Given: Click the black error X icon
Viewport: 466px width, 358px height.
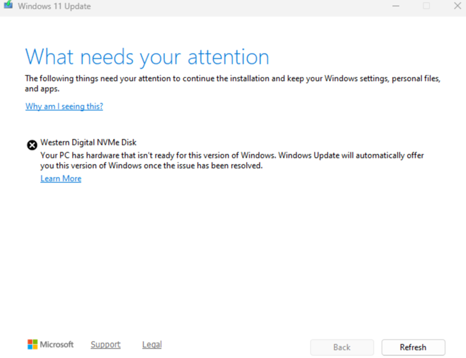Looking at the screenshot, I should (x=32, y=145).
